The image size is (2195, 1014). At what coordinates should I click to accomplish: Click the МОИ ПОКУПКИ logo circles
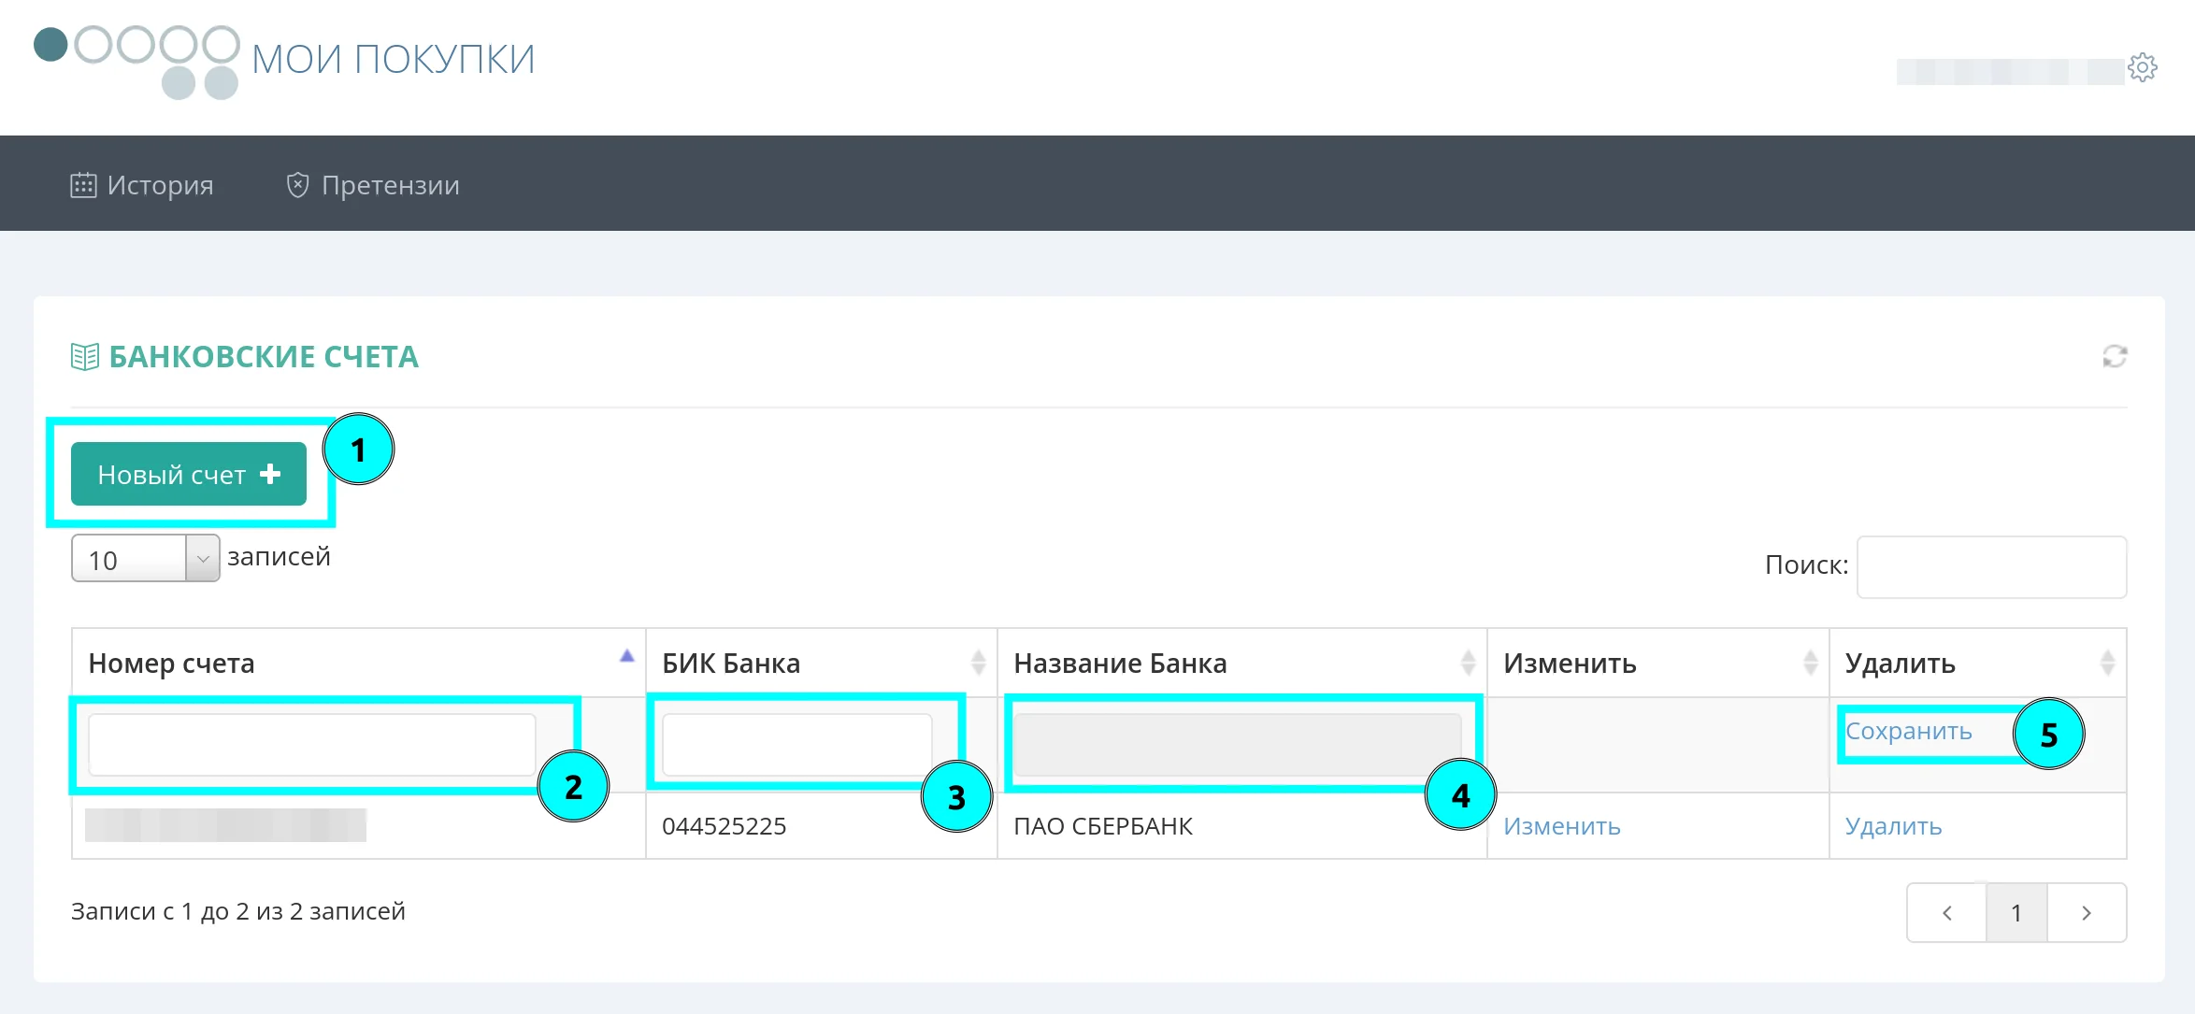coord(136,61)
